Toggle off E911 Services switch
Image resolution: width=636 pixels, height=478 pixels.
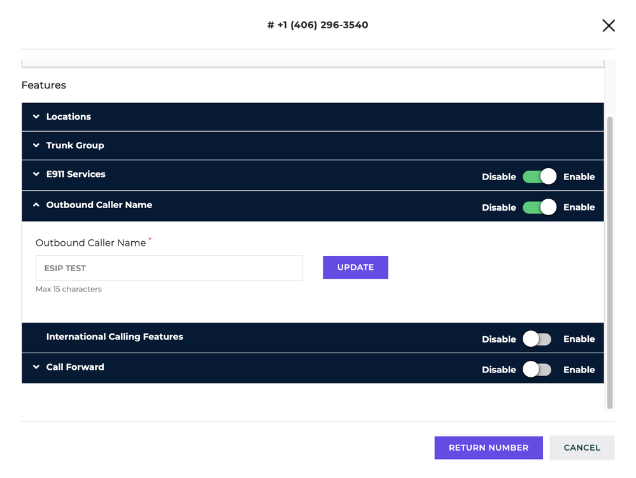[539, 176]
